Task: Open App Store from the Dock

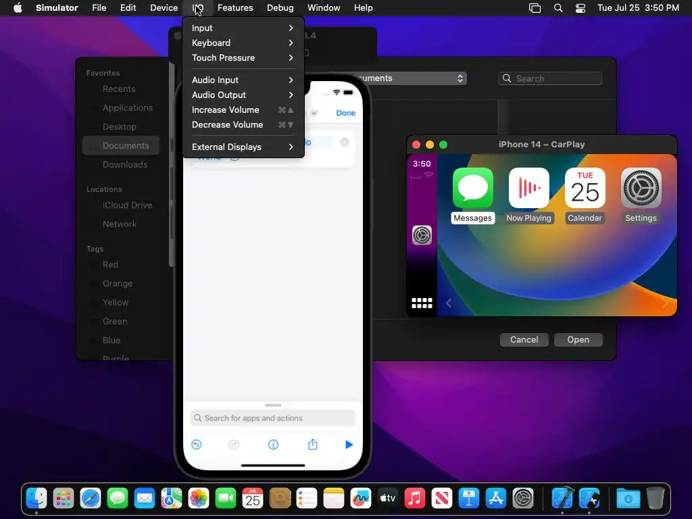Action: (495, 499)
